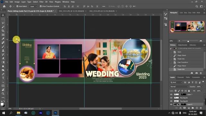Select the Pen tool
Viewport: 206px width, 116px height.
(x=3, y=74)
